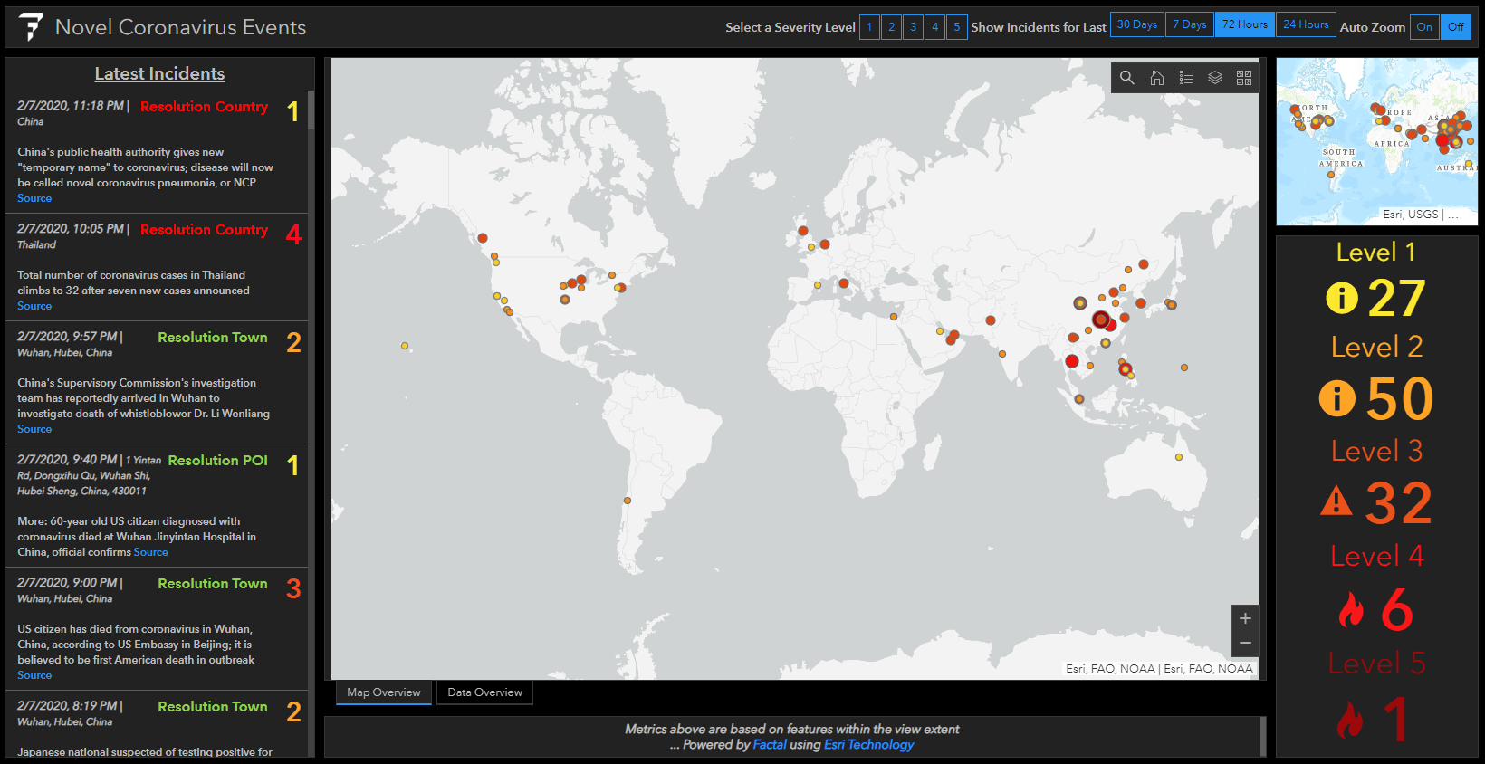
Task: Click the Level 4 flame icon
Action: (1351, 610)
